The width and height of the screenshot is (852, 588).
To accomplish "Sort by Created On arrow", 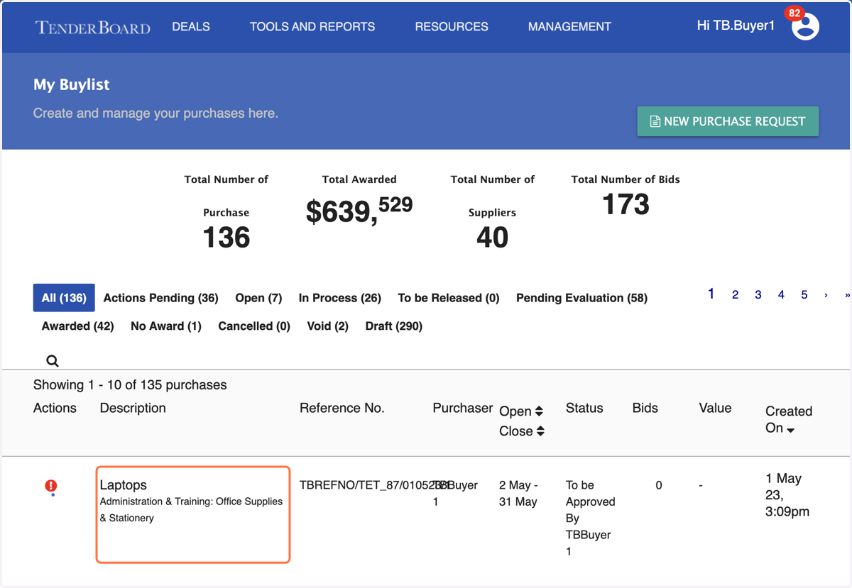I will coord(790,431).
